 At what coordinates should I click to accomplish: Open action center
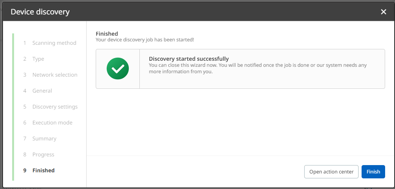331,172
